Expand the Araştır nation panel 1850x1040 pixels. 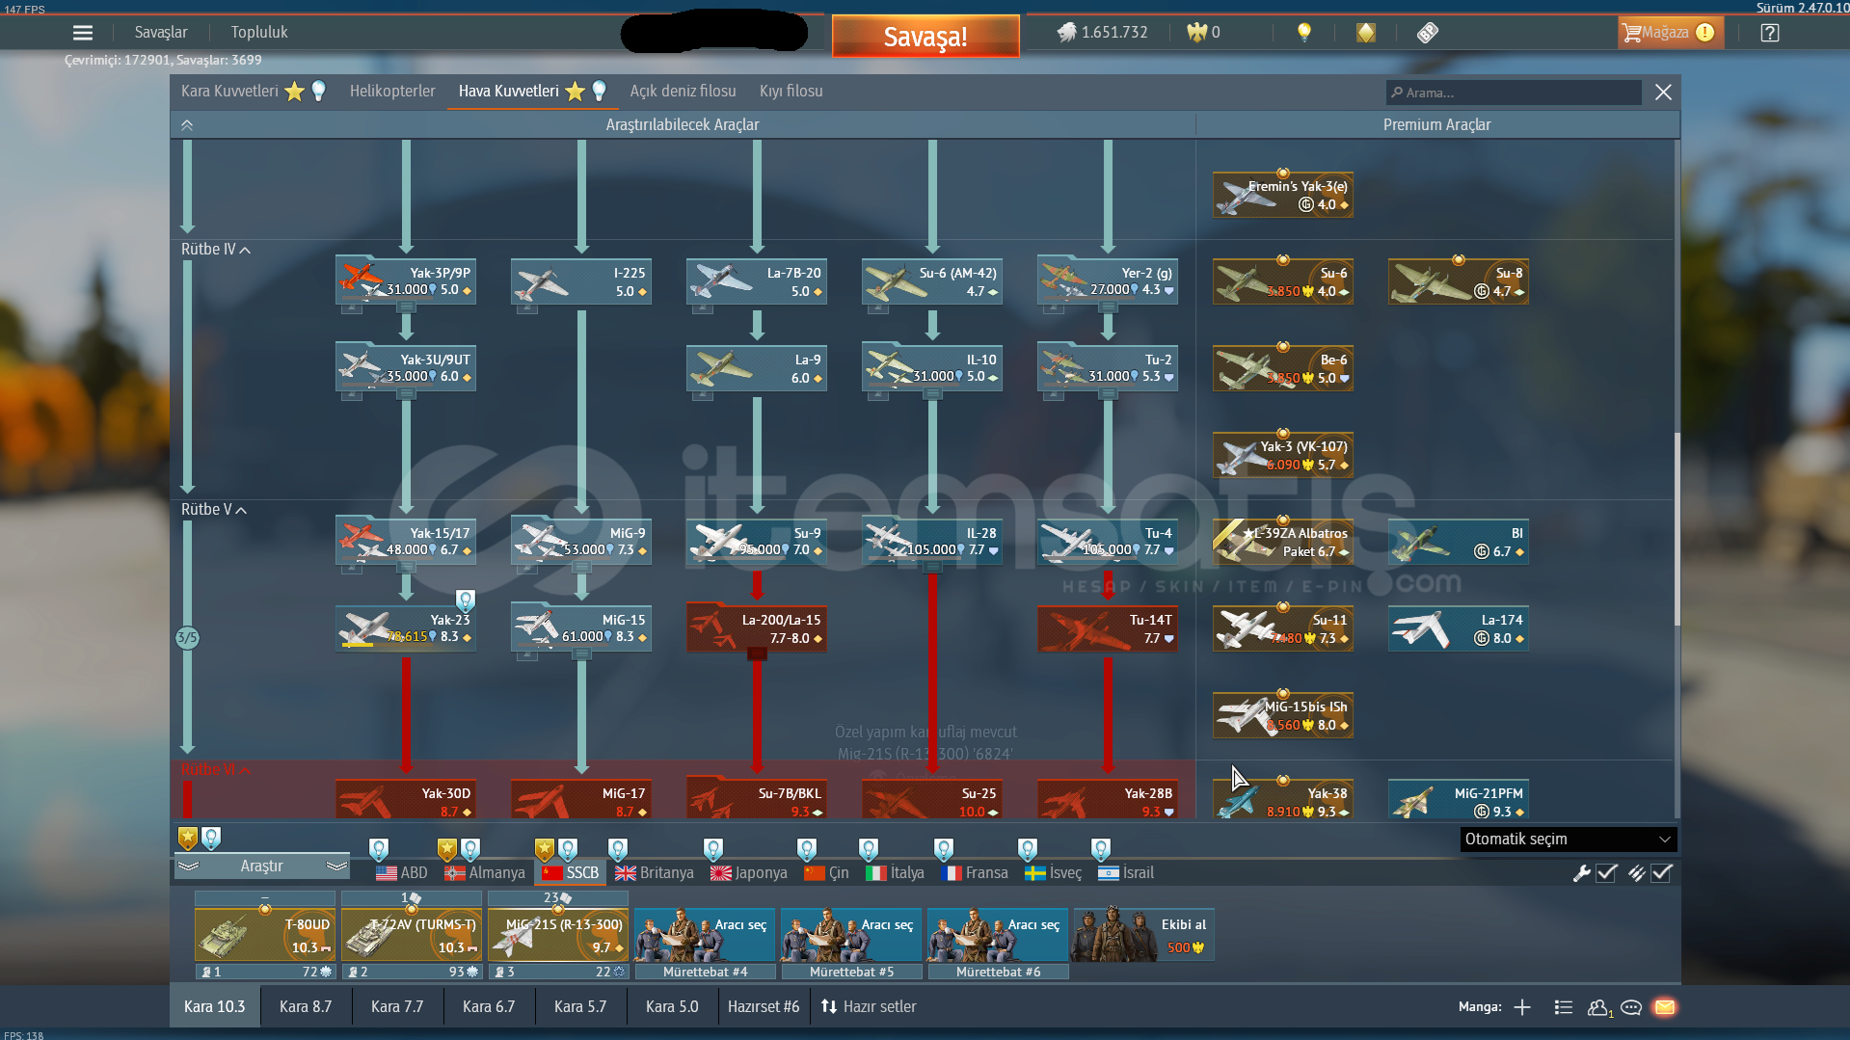[261, 867]
